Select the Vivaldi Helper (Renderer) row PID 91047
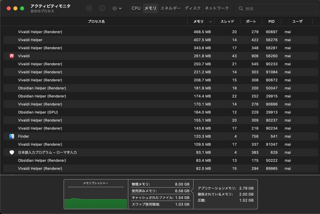 161,144
